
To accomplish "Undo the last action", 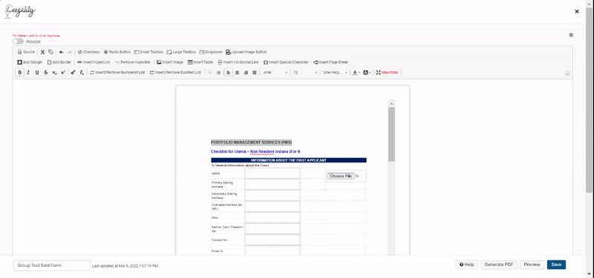I will 61,52.
